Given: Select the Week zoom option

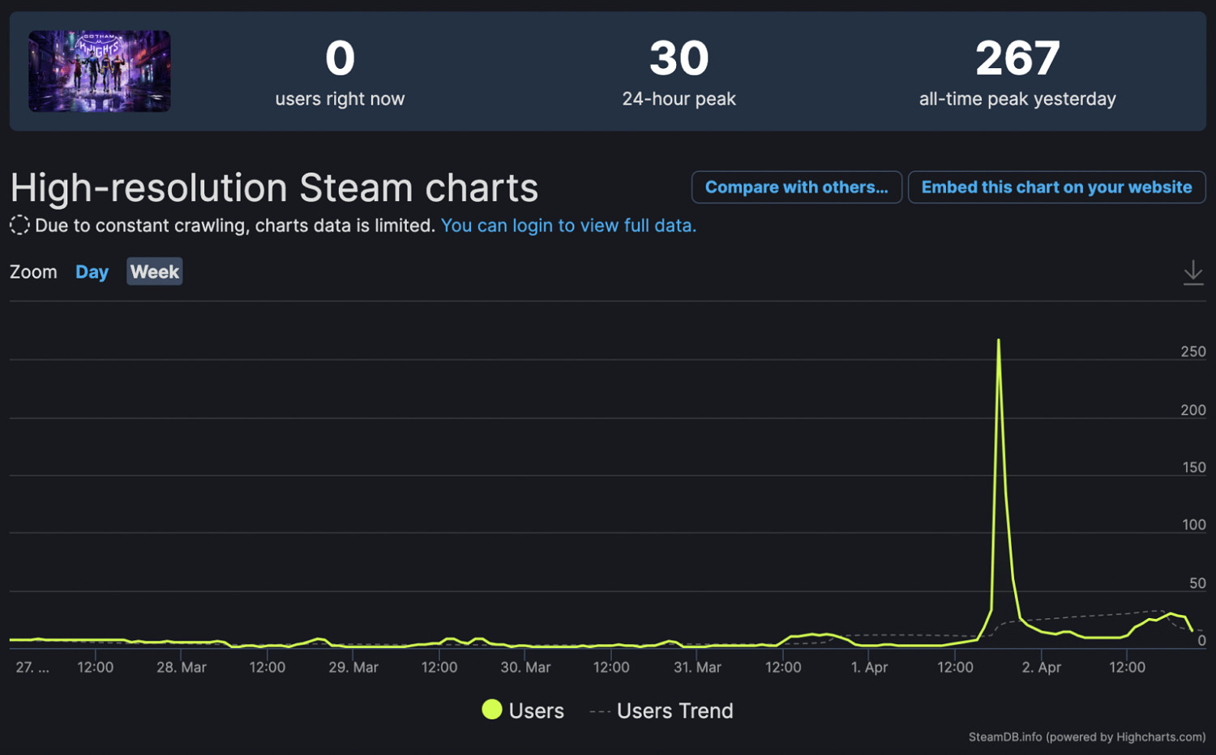Looking at the screenshot, I should click(x=154, y=272).
